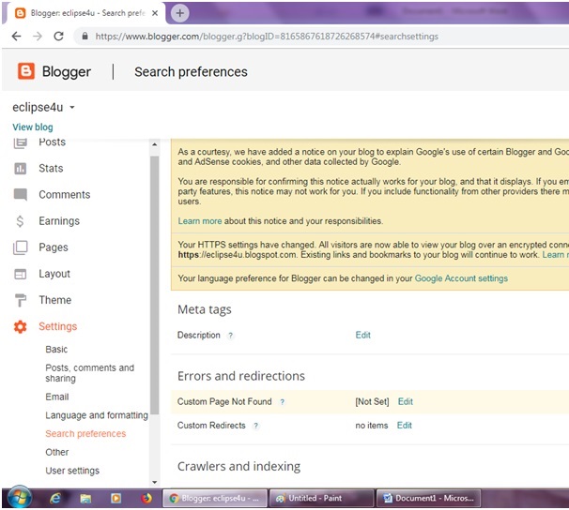Close the Blogger browser tab

(155, 13)
